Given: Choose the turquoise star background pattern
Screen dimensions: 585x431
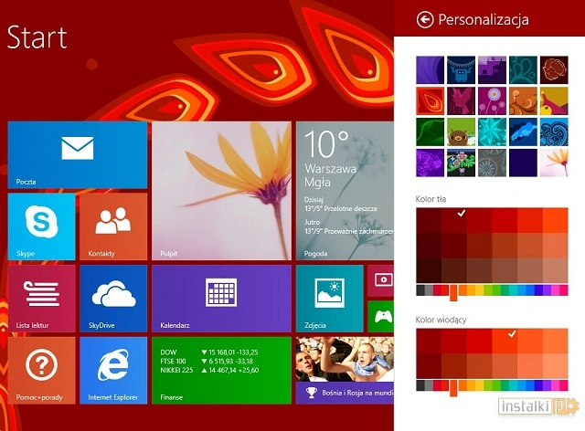Looking at the screenshot, I should [x=492, y=132].
